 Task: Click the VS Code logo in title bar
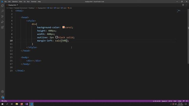point(2,1)
